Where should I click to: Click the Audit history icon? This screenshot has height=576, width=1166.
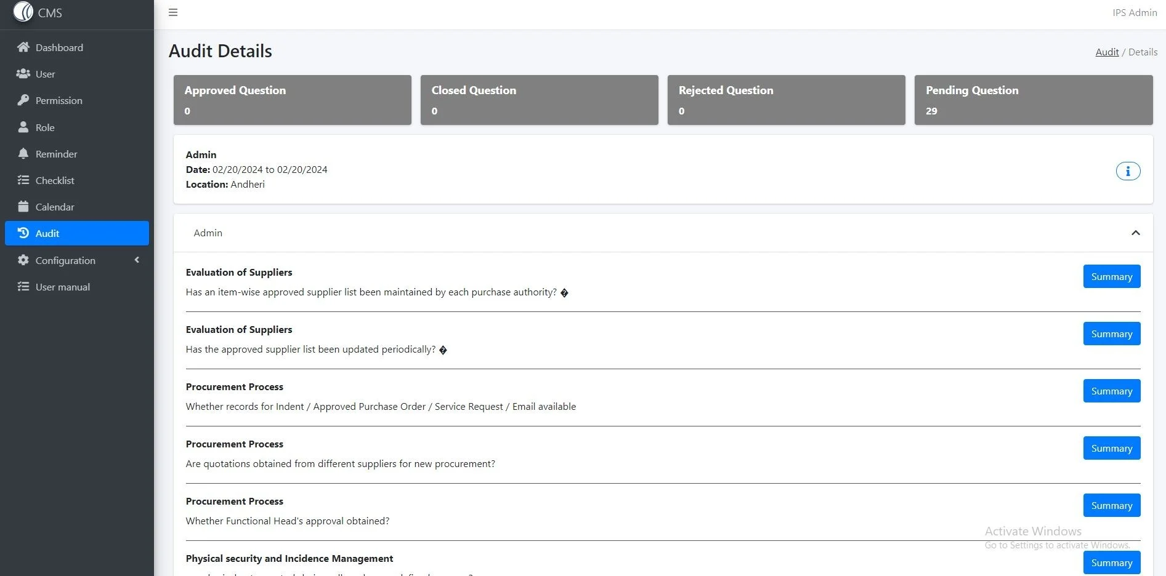click(x=23, y=233)
